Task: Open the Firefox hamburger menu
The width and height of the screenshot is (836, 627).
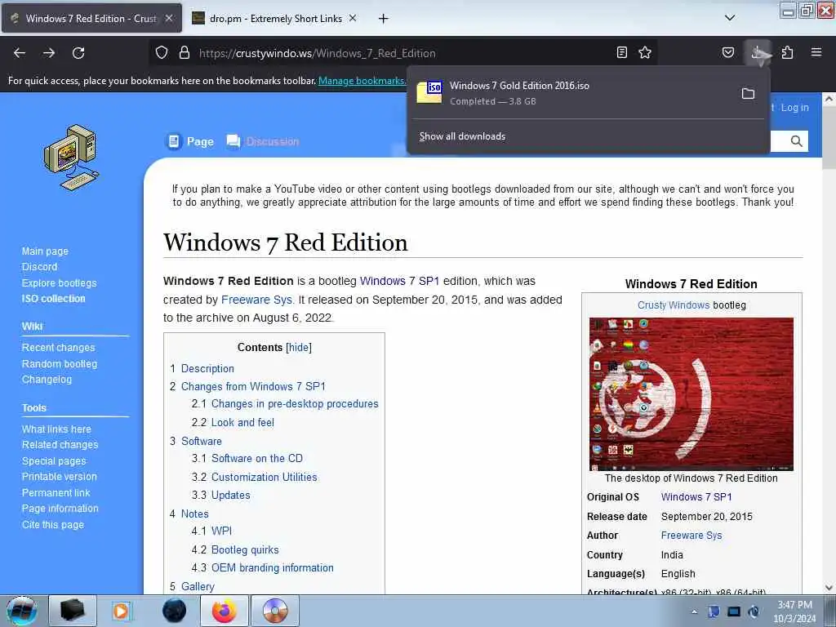Action: tap(816, 52)
